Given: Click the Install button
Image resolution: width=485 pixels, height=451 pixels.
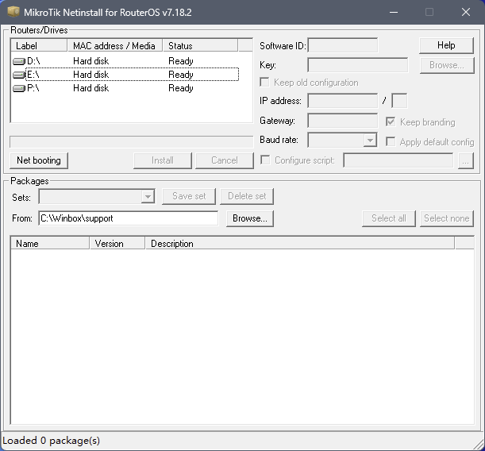Looking at the screenshot, I should coord(163,160).
